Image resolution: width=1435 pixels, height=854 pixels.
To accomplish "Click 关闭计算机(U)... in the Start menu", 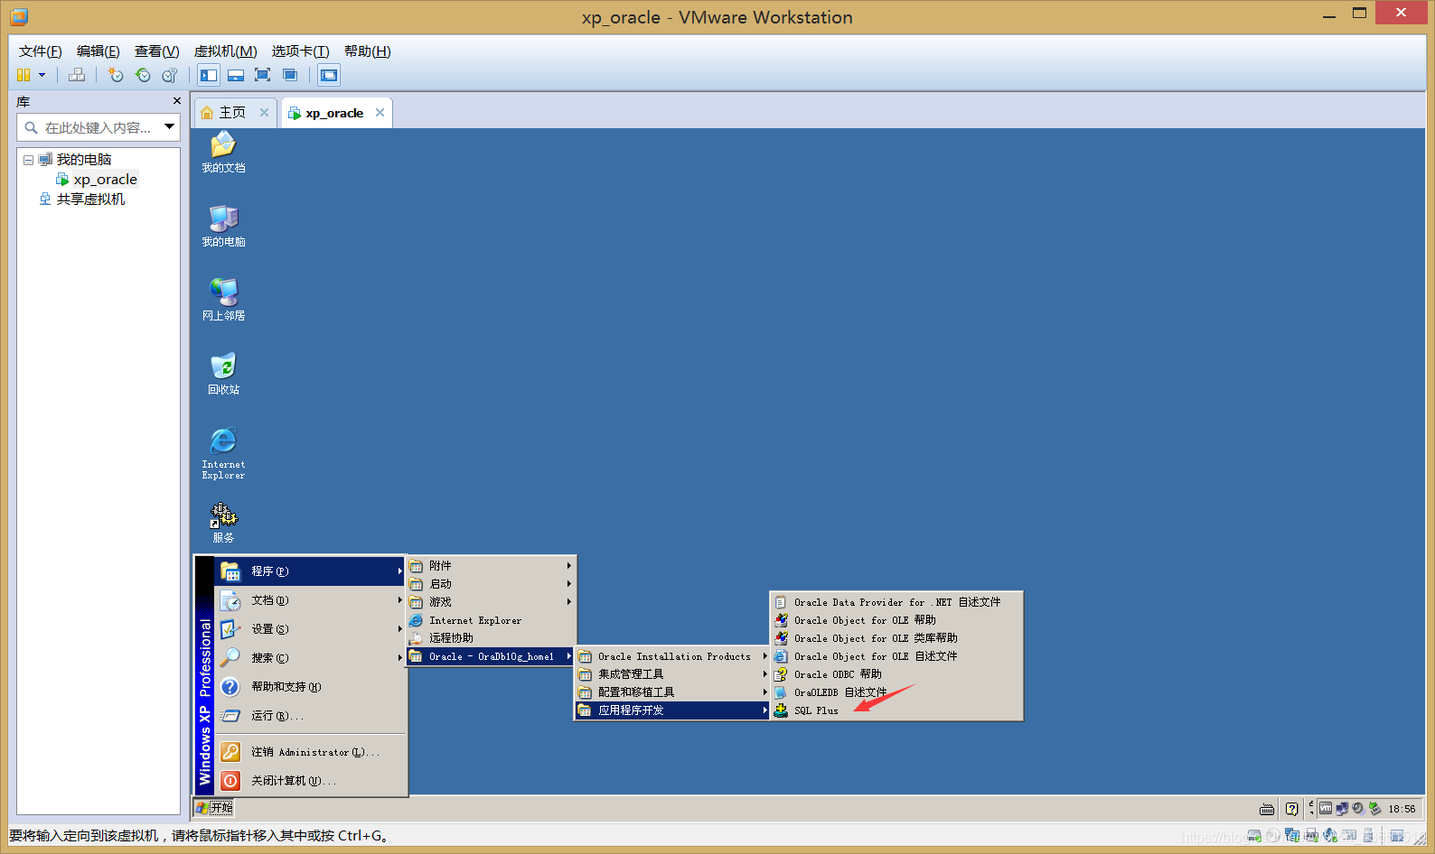I will pos(310,781).
